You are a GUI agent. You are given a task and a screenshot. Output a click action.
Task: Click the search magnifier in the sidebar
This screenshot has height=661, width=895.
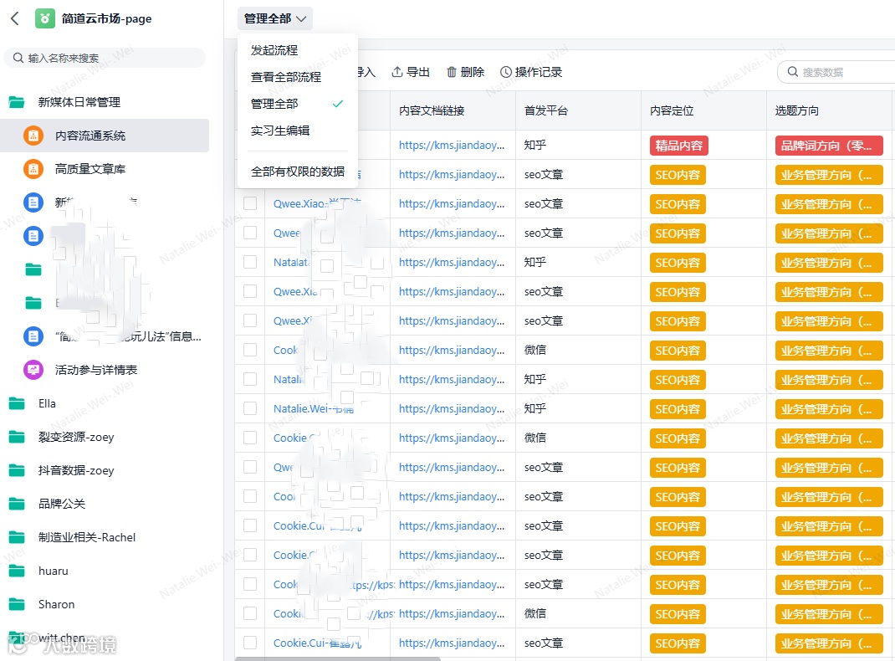pos(18,58)
